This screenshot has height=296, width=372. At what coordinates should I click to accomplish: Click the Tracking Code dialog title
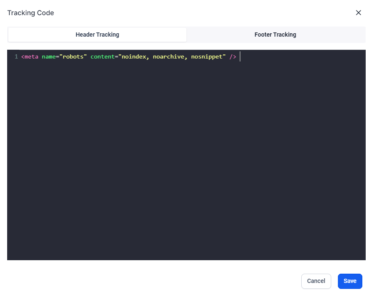click(x=30, y=13)
